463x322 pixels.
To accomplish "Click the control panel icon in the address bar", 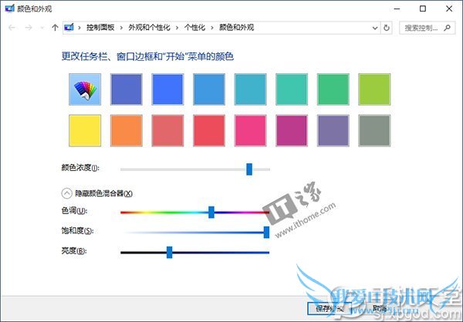I will pos(69,28).
